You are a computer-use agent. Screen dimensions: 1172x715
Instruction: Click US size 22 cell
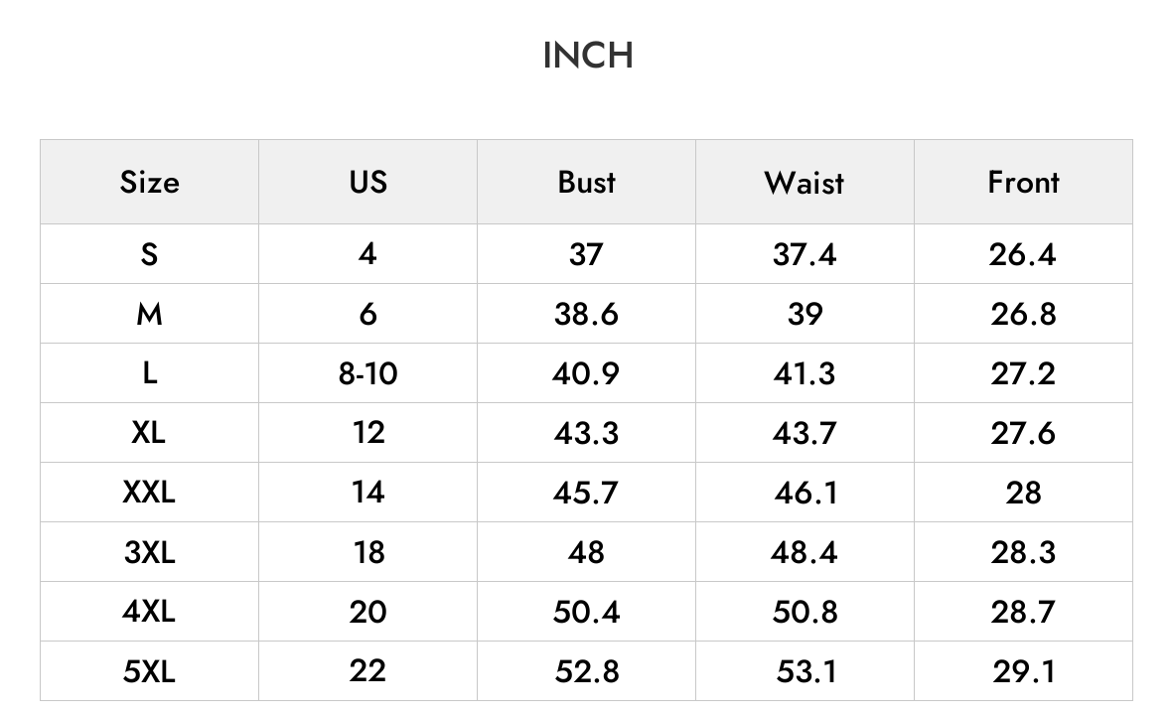pyautogui.click(x=367, y=671)
